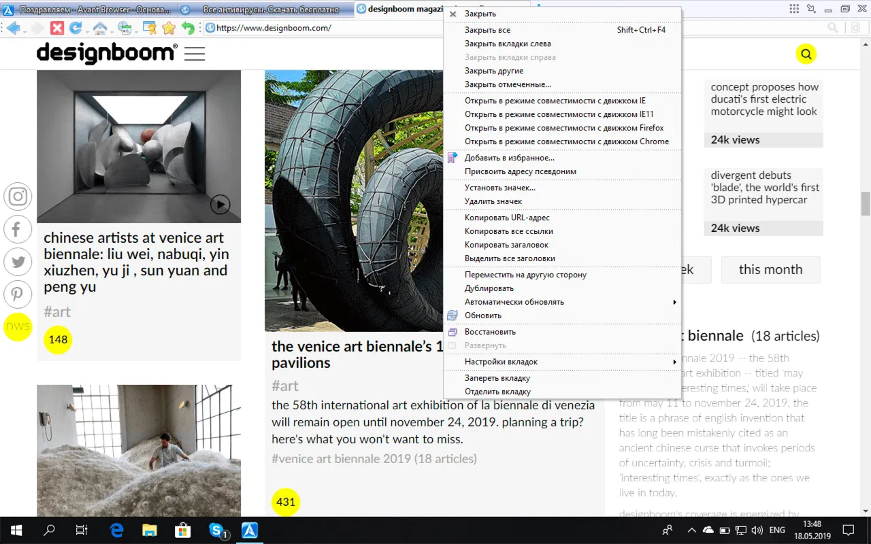Expand the 'Автоматически обновлять' submenu
Viewport: 871px width, 544px height.
(562, 302)
